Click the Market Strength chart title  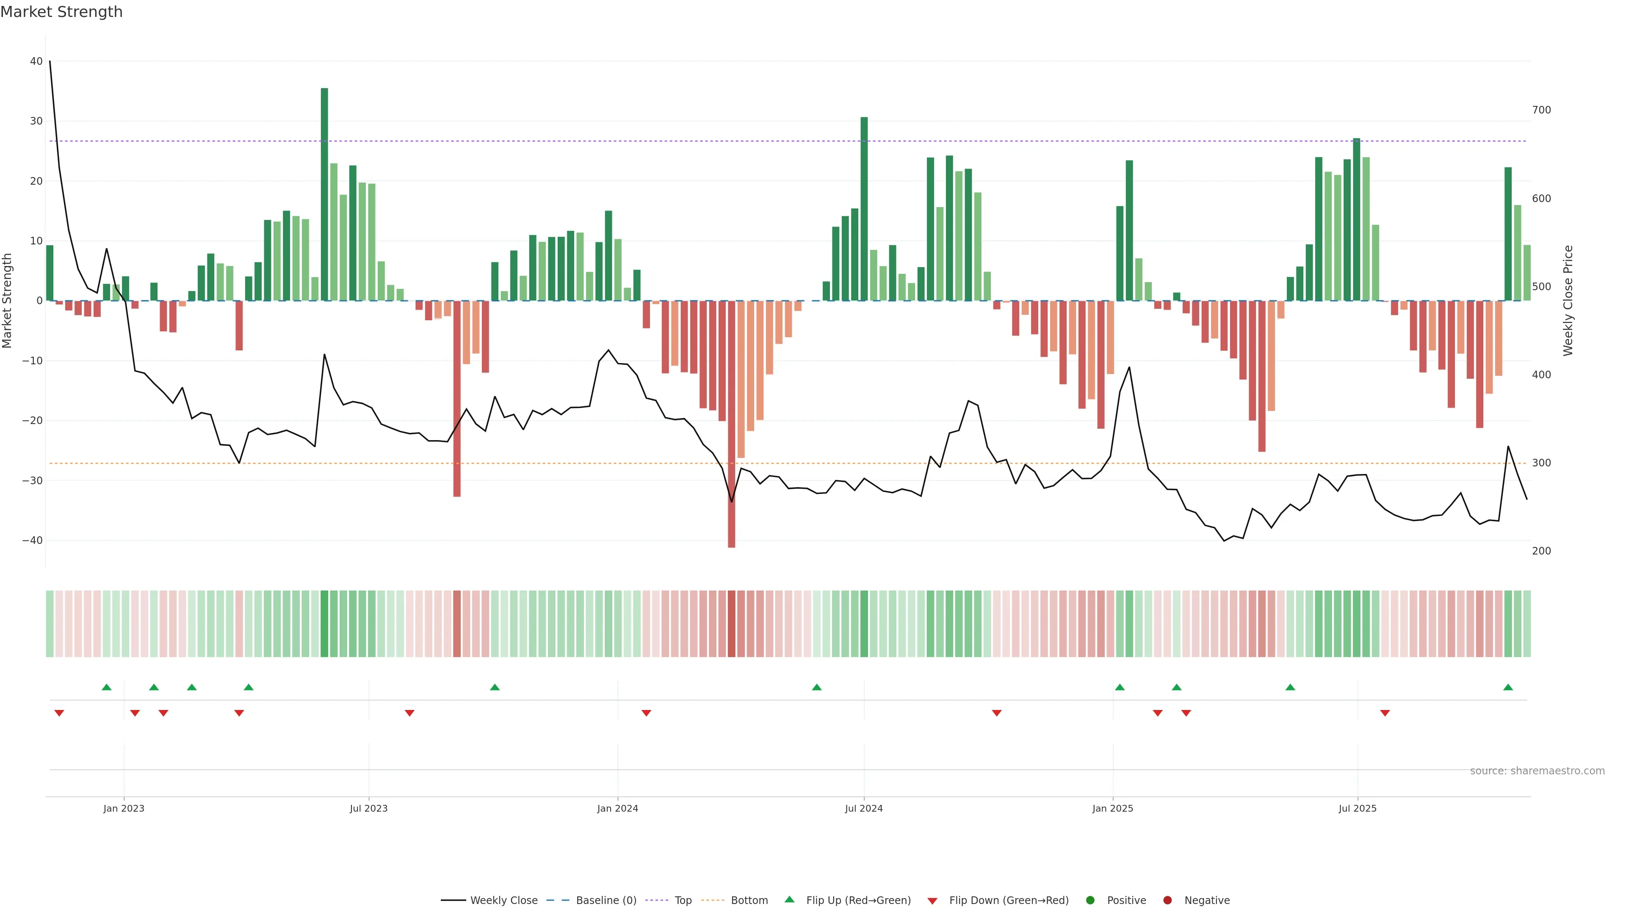tap(61, 12)
